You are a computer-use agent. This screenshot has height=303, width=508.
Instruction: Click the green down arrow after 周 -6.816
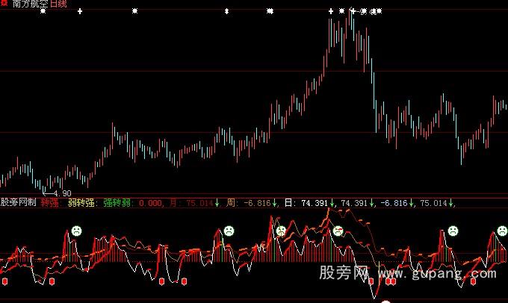point(274,203)
